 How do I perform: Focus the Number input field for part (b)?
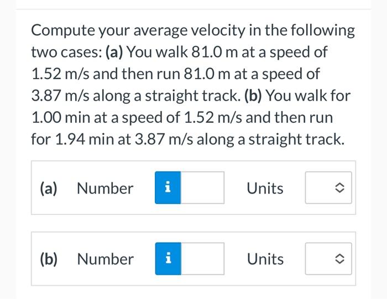click(x=202, y=259)
